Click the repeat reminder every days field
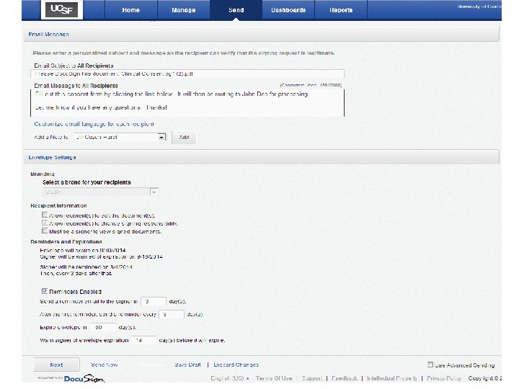The width and height of the screenshot is (519, 389). (172, 314)
